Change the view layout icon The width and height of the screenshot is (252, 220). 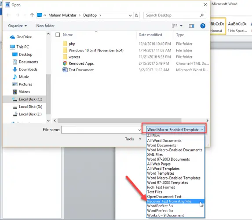point(175,26)
